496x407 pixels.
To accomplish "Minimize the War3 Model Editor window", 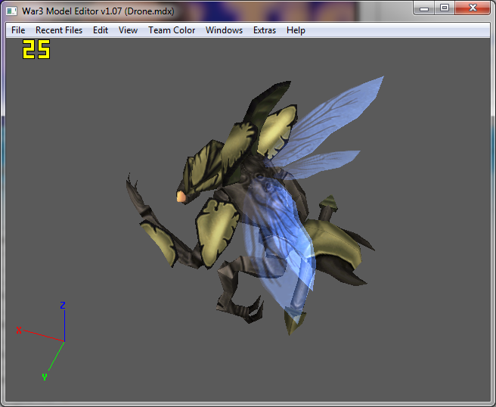I will pos(424,8).
